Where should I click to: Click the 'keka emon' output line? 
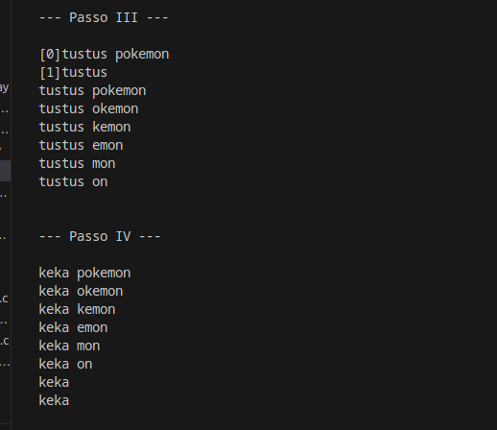tap(73, 327)
